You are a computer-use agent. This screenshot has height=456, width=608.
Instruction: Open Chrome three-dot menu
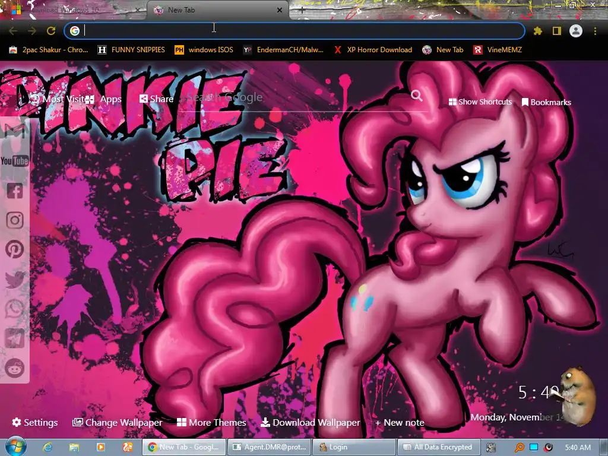coord(595,31)
